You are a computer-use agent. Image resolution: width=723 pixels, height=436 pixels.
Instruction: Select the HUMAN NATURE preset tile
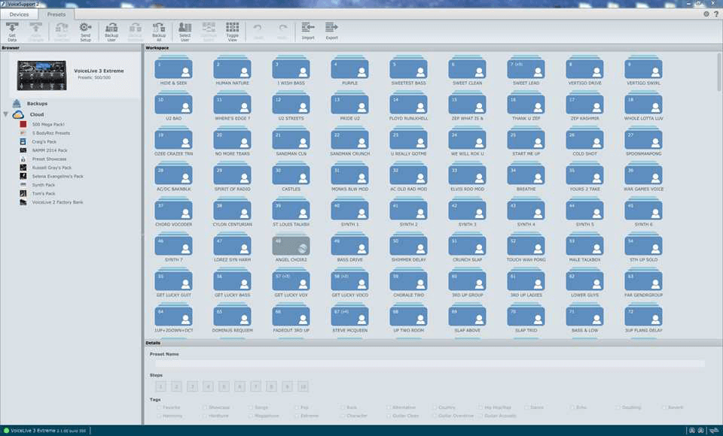click(x=233, y=71)
